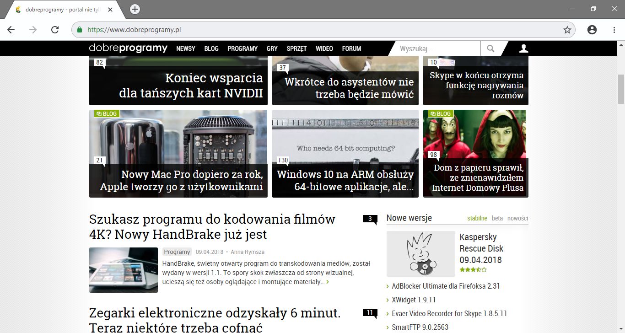Open Evaer Video Recorder for Skype link
The height and width of the screenshot is (333, 625).
click(449, 313)
